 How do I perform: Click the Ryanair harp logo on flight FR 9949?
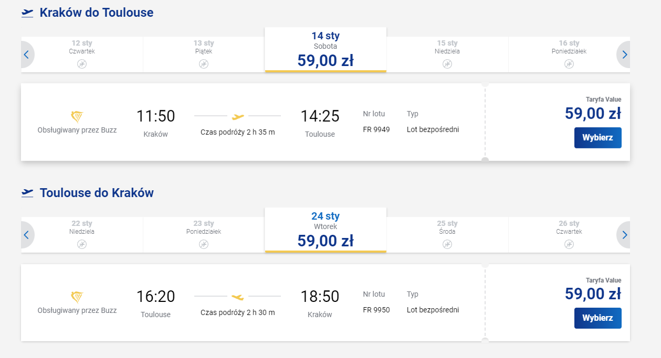(77, 117)
